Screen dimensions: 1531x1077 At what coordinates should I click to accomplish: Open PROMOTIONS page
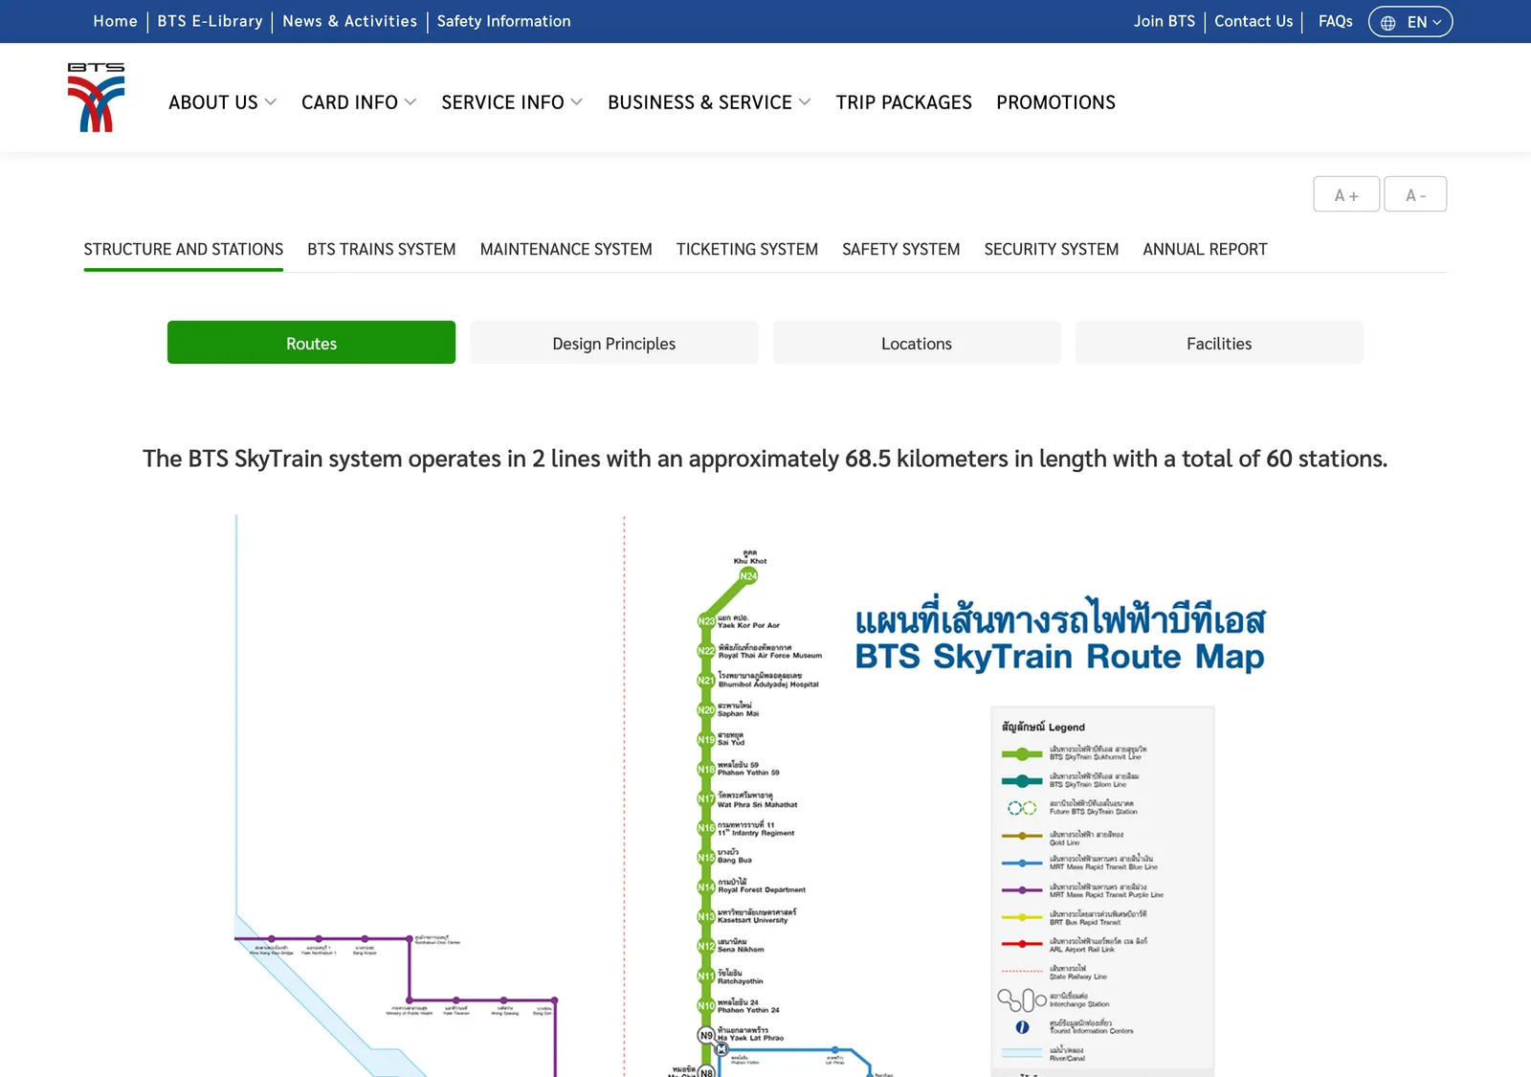click(x=1055, y=102)
